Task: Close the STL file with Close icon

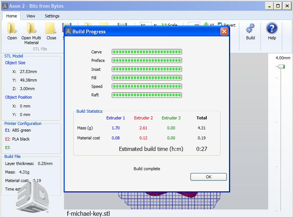Action: point(51,28)
